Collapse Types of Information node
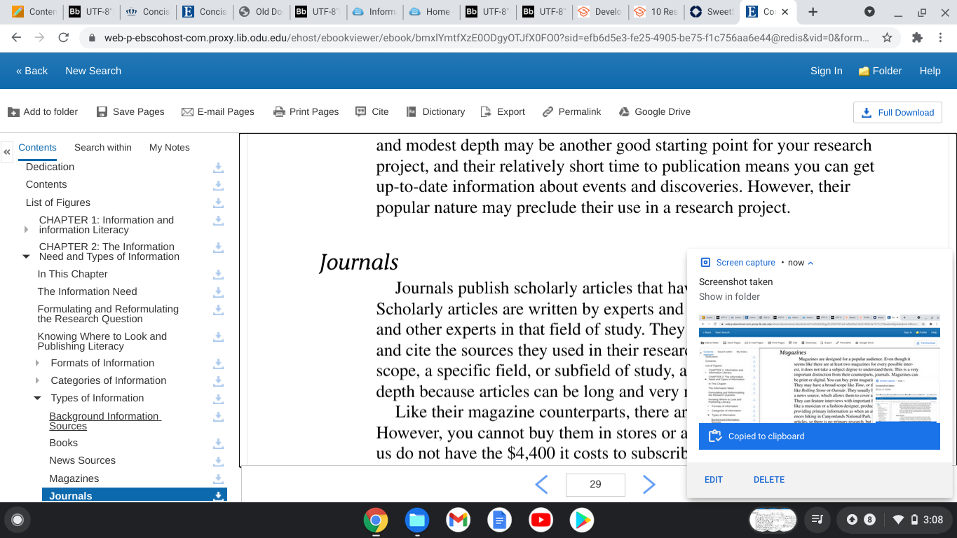The image size is (957, 538). (x=38, y=398)
